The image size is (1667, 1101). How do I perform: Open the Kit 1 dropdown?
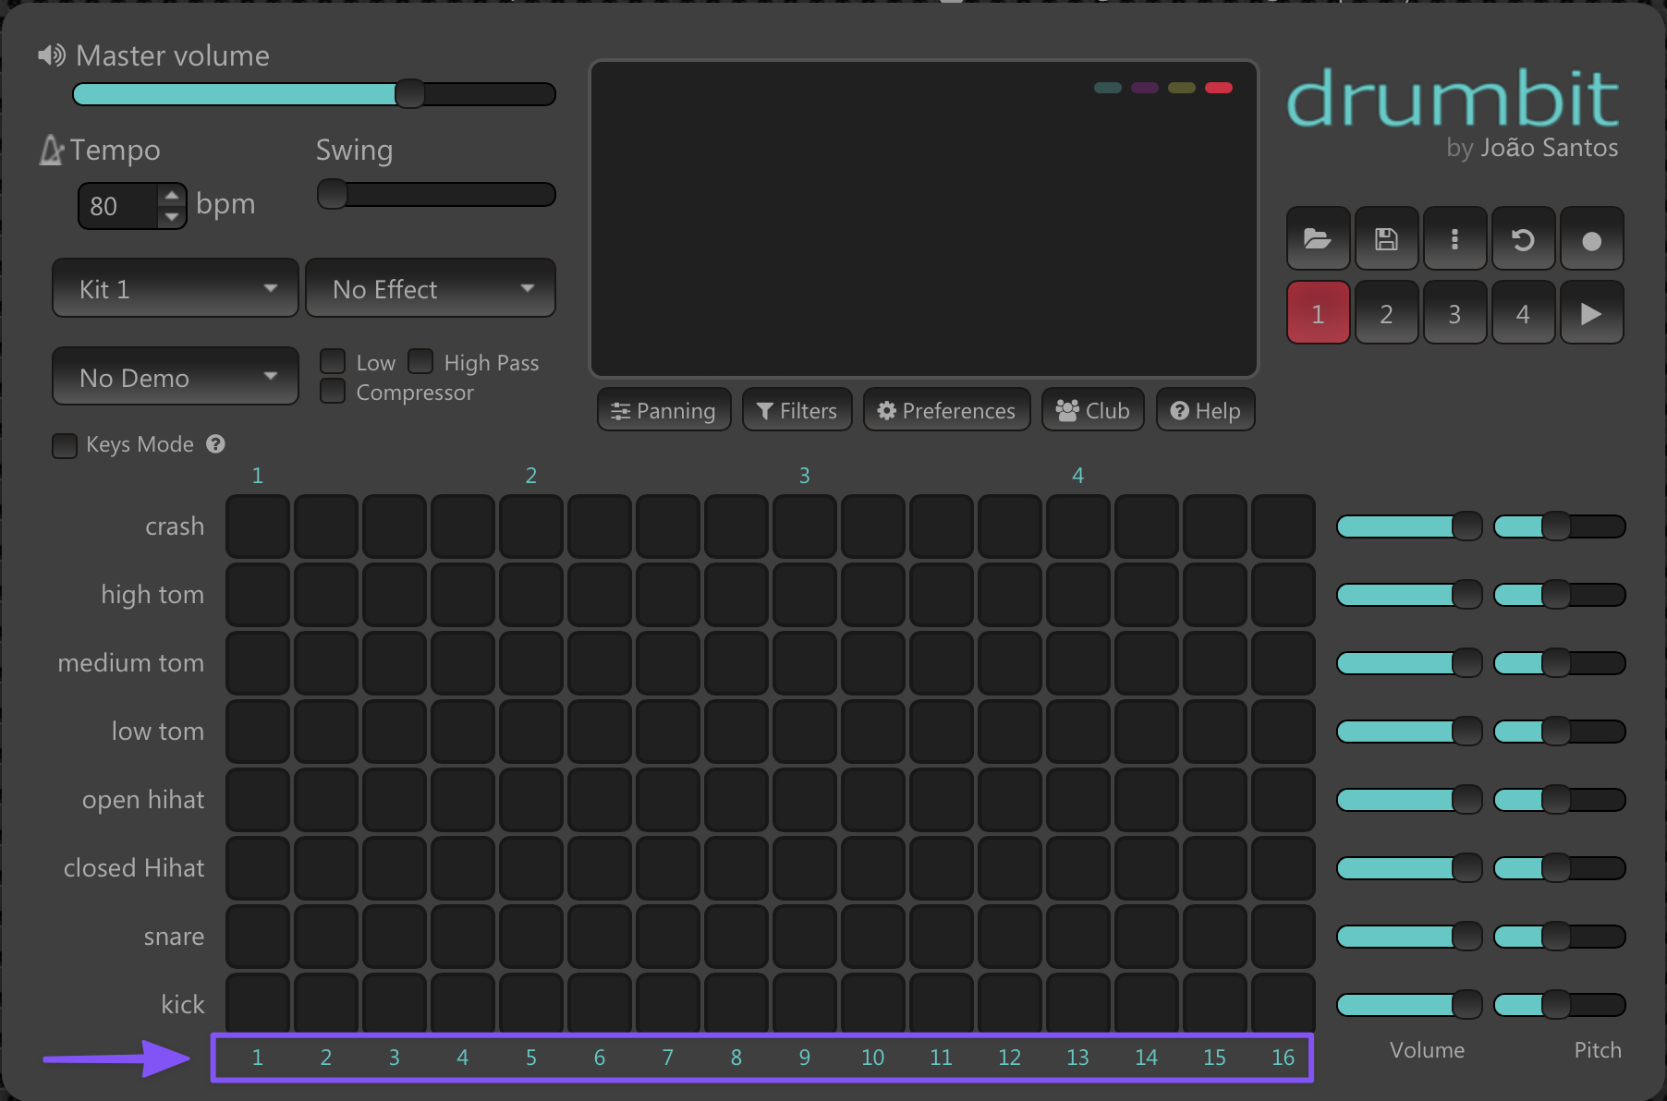176,288
